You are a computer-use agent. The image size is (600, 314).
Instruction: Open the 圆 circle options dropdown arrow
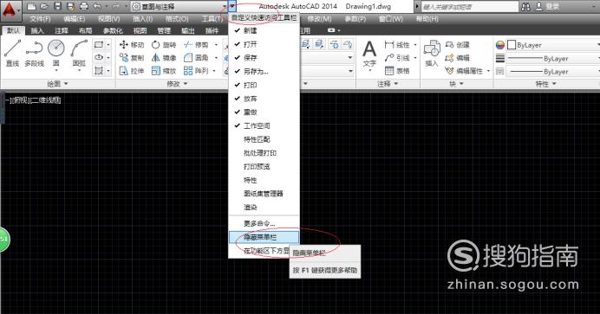[56, 70]
